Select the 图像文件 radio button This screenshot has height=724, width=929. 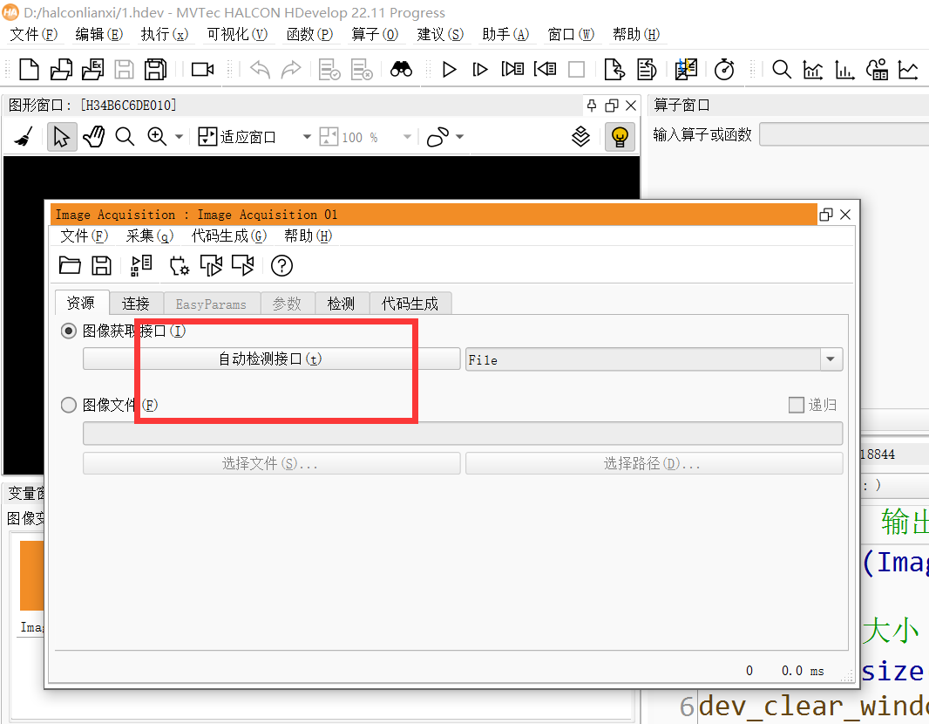click(x=69, y=405)
